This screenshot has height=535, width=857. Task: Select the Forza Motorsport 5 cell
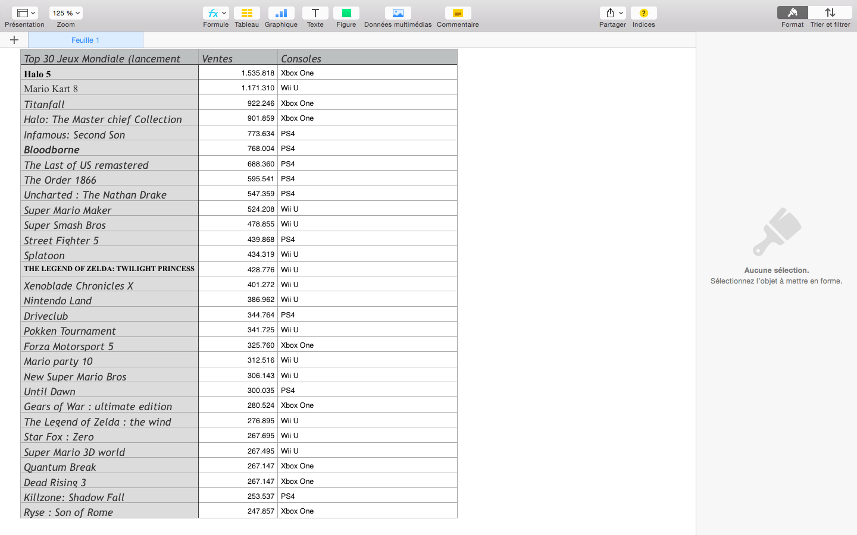pos(110,345)
